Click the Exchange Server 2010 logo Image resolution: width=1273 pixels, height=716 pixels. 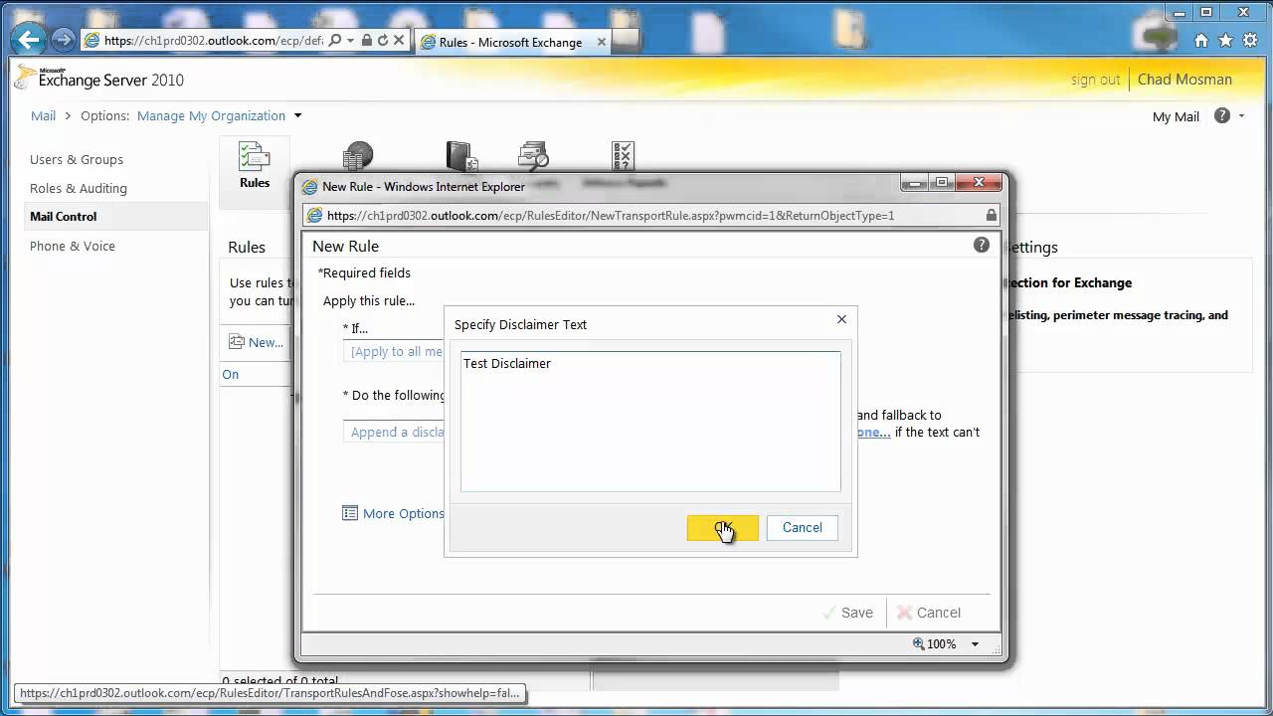tap(99, 79)
